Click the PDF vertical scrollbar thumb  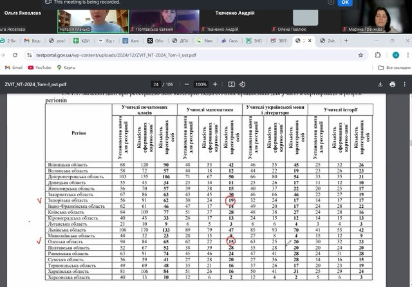[411, 143]
